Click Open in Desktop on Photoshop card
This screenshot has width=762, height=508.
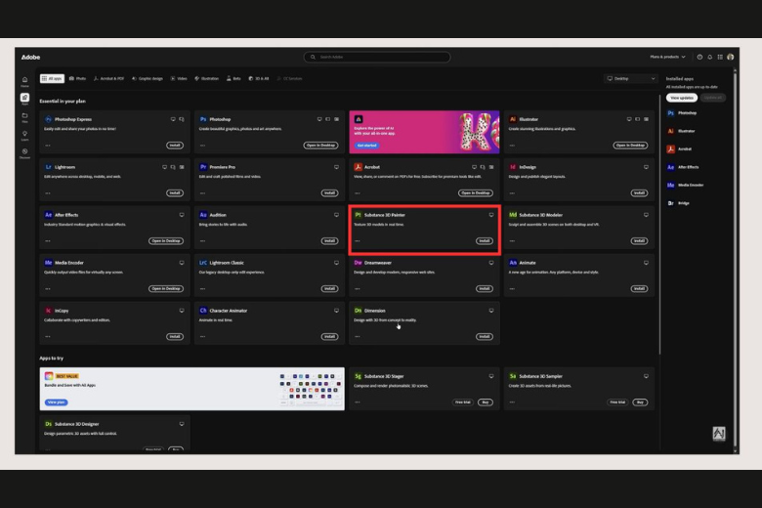(x=320, y=146)
